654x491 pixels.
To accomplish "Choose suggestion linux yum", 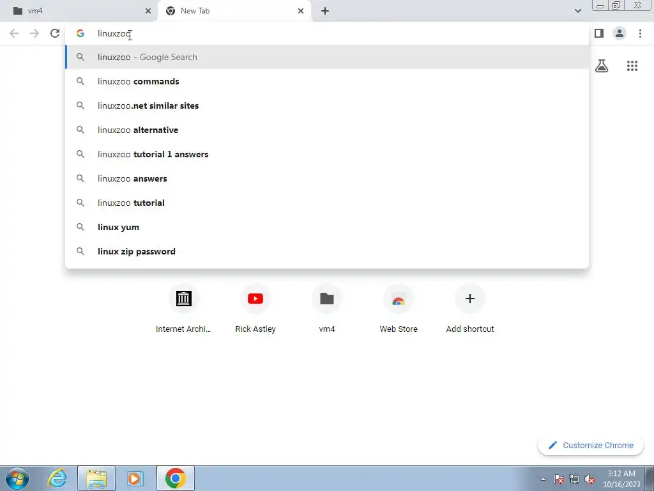I will 327,227.
